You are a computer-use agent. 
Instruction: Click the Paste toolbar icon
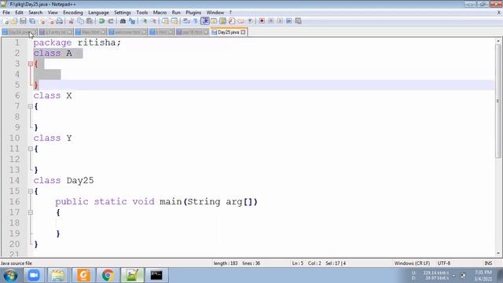coord(90,21)
